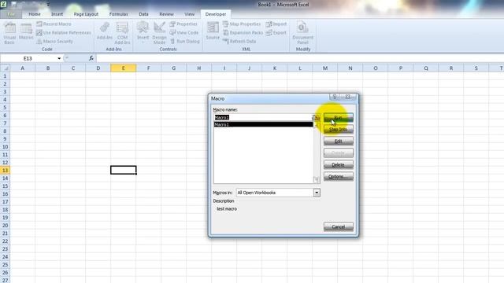This screenshot has height=283, width=504.
Task: Open macro Options
Action: (338, 176)
